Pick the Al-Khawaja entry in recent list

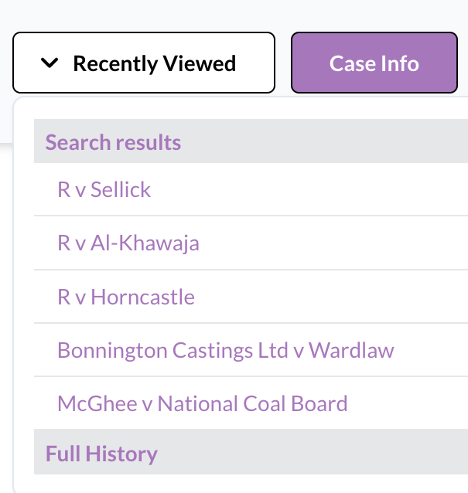click(128, 243)
